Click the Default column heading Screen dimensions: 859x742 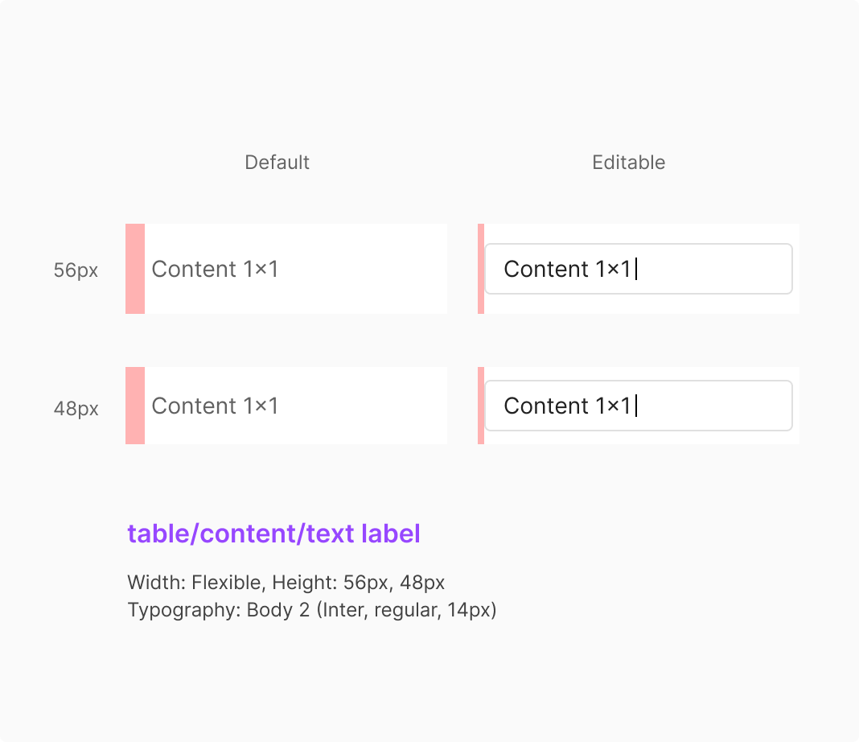coord(277,163)
